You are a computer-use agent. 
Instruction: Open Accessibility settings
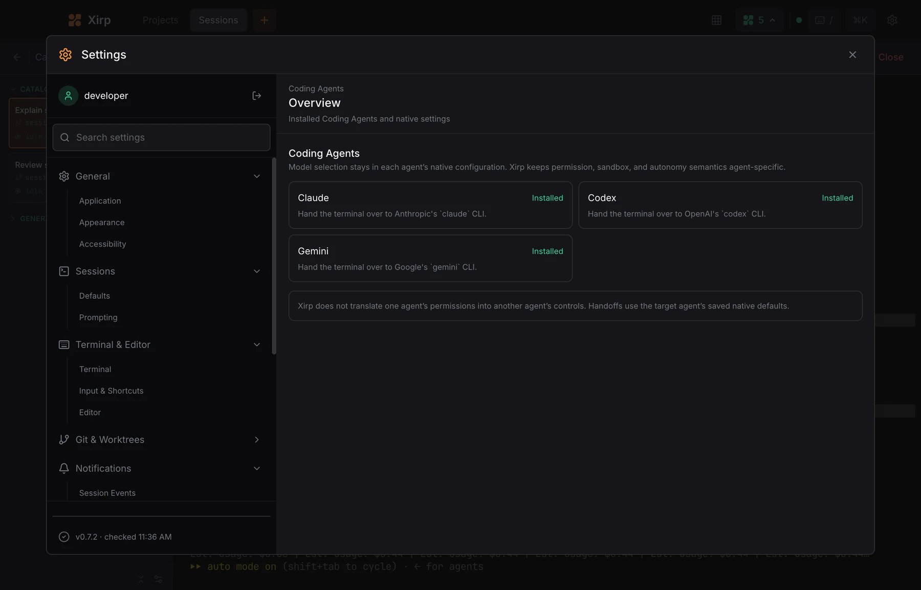click(x=103, y=244)
